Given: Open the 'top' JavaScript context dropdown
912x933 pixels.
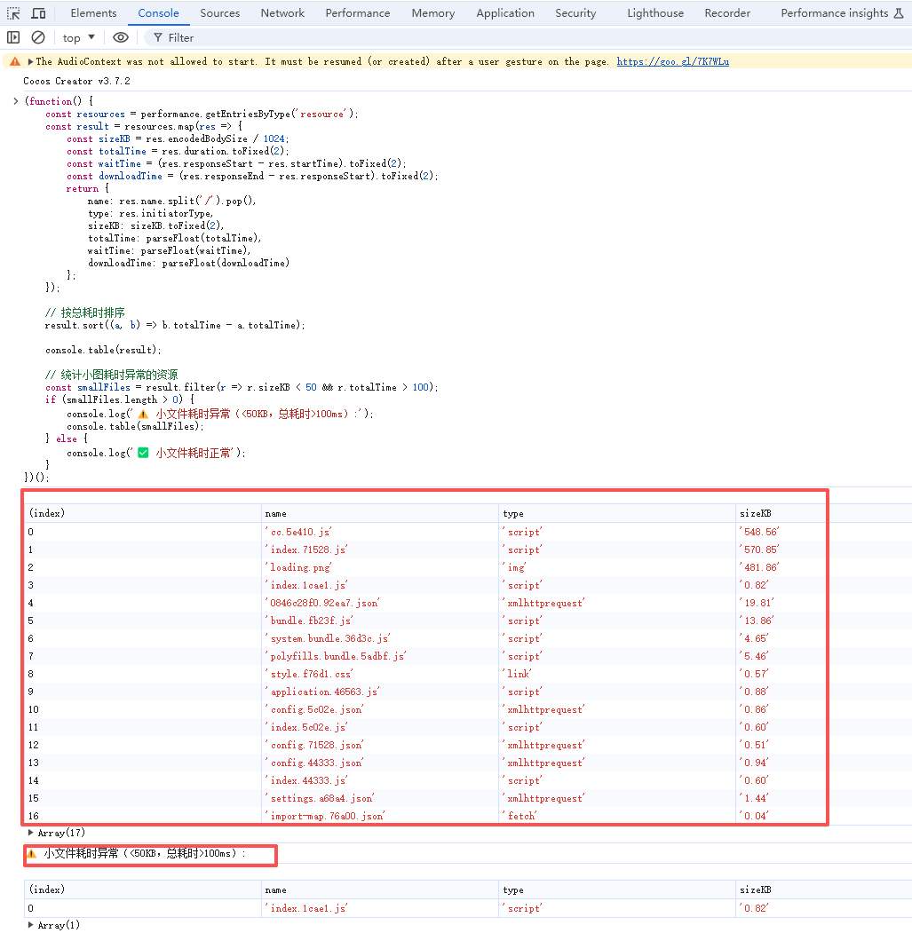Looking at the screenshot, I should coord(79,37).
